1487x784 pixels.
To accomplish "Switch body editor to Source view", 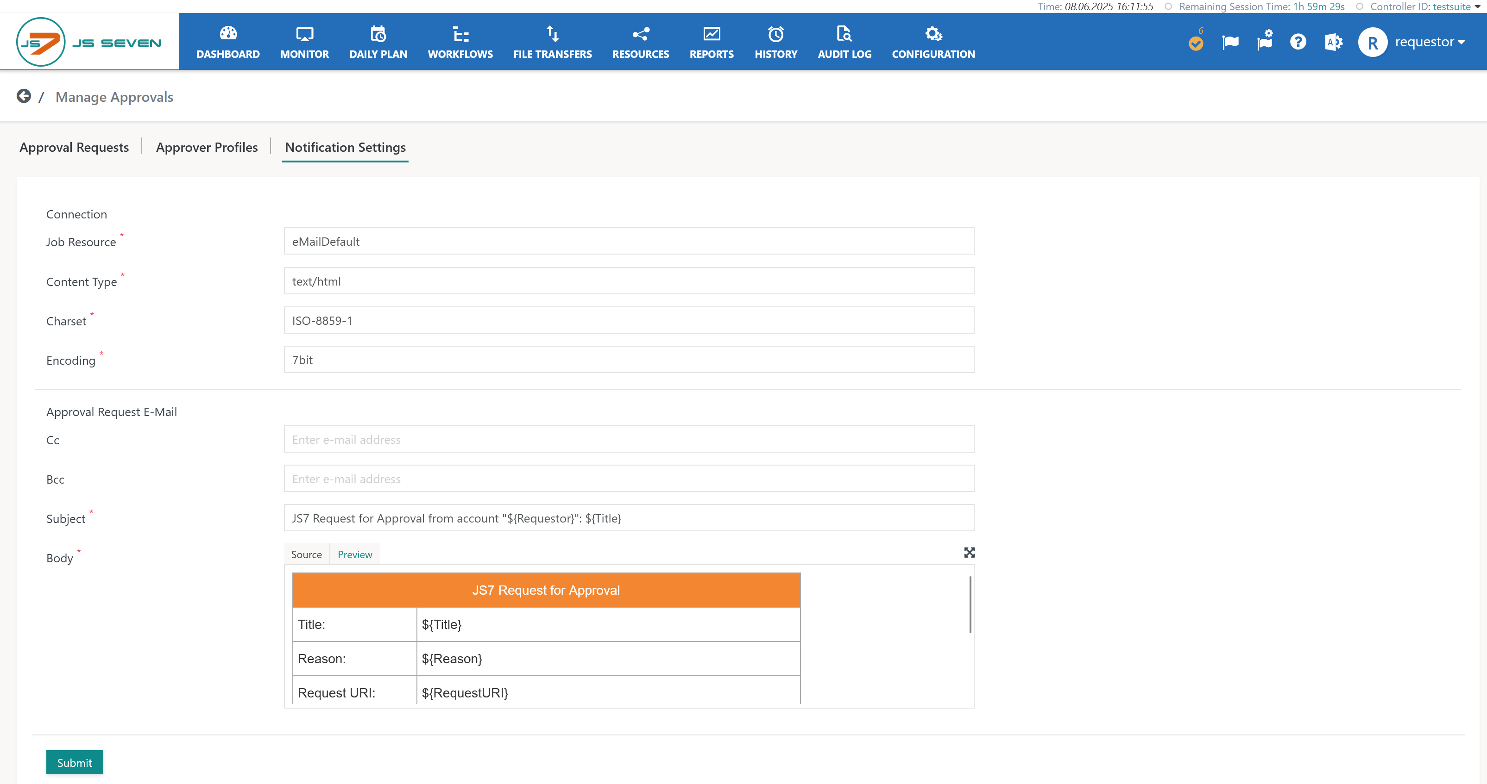I will (306, 554).
